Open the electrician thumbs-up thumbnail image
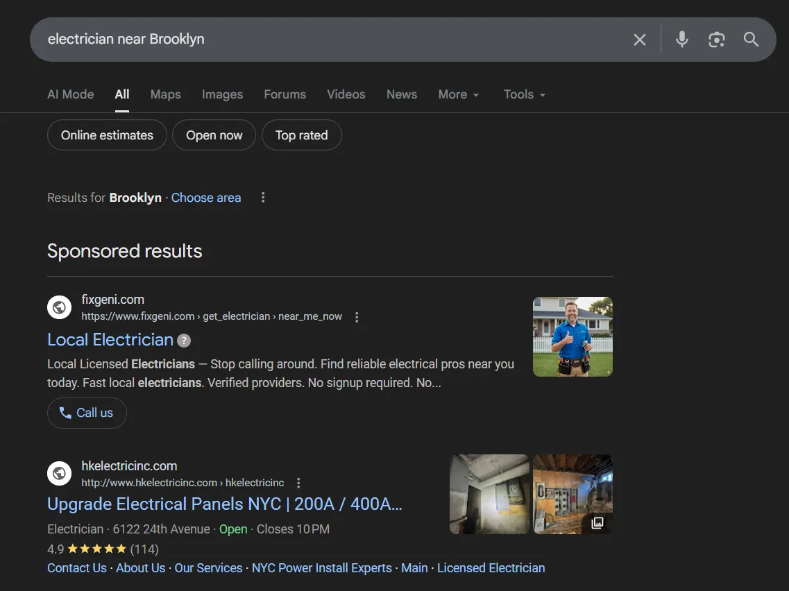The width and height of the screenshot is (789, 591). tap(572, 336)
